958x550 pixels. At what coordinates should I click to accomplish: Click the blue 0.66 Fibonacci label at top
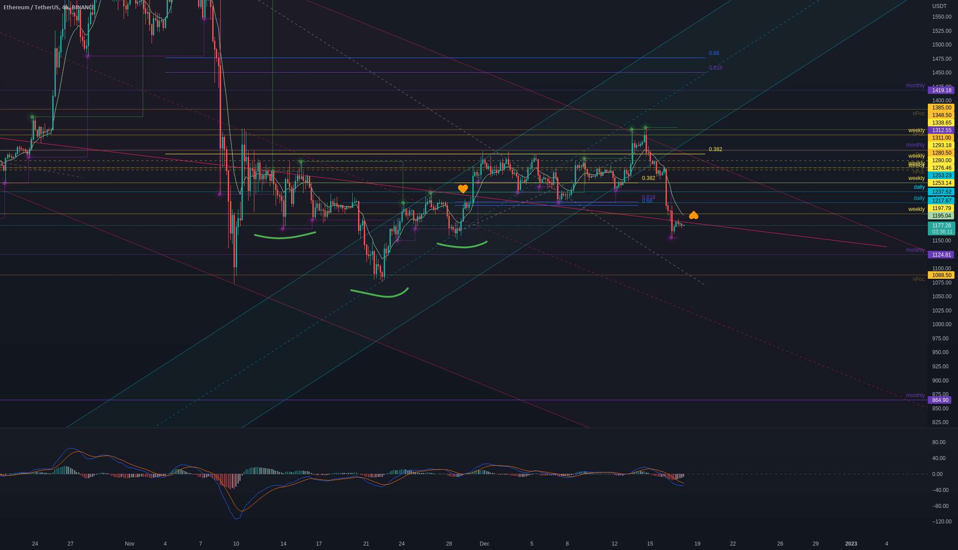point(714,53)
